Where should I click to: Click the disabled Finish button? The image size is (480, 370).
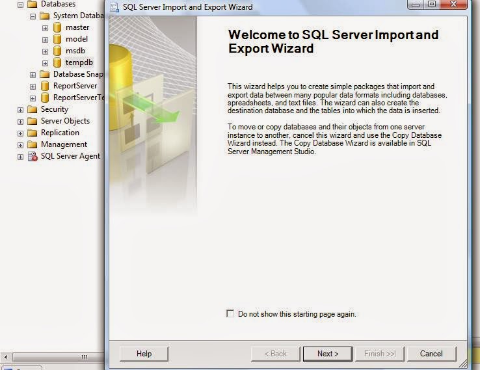pos(380,354)
